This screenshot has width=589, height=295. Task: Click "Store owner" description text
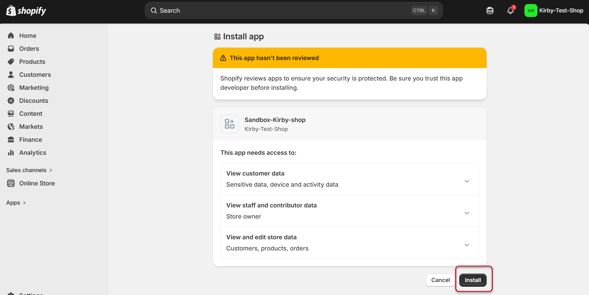244,216
